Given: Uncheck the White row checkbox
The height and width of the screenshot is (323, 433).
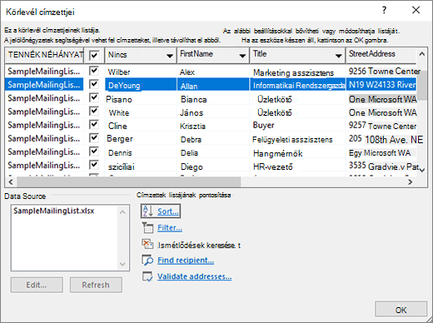Looking at the screenshot, I should [x=94, y=112].
